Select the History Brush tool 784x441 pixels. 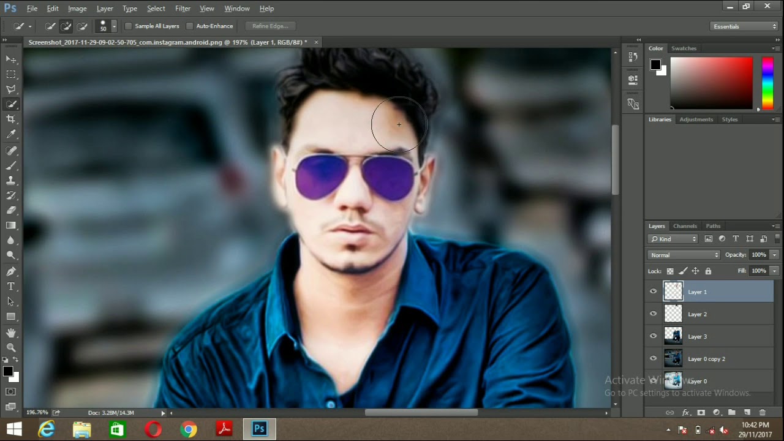click(x=11, y=195)
